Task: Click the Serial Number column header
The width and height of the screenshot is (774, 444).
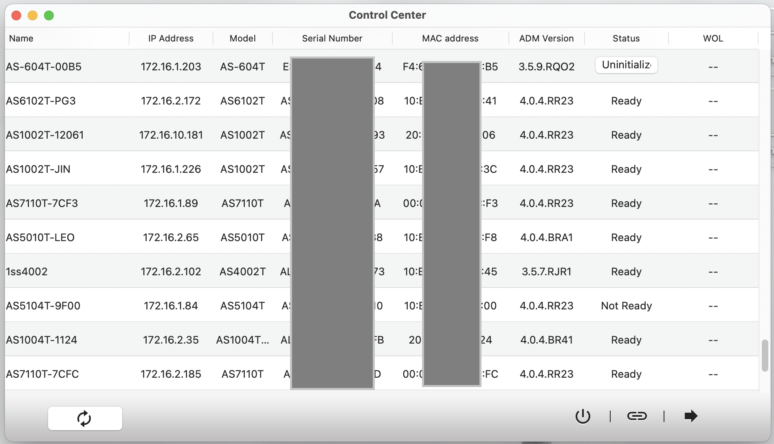Action: [332, 38]
